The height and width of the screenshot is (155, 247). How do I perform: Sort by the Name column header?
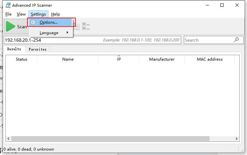(68, 59)
